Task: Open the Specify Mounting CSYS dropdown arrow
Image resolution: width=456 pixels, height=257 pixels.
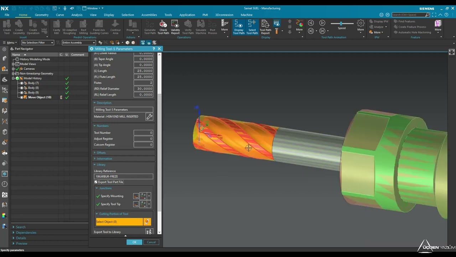Action: [x=149, y=196]
